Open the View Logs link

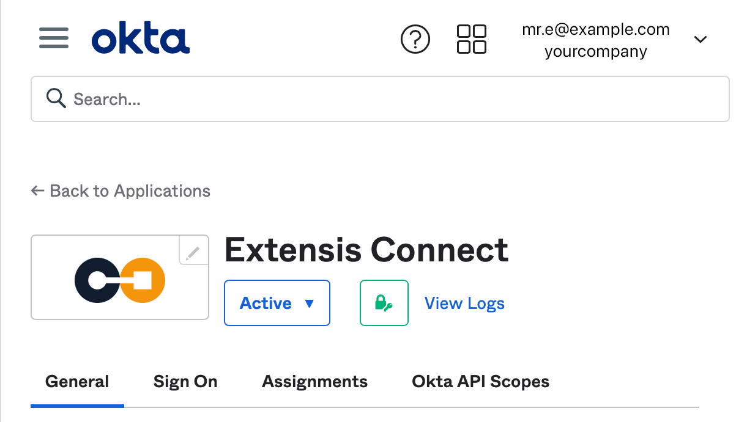(464, 304)
